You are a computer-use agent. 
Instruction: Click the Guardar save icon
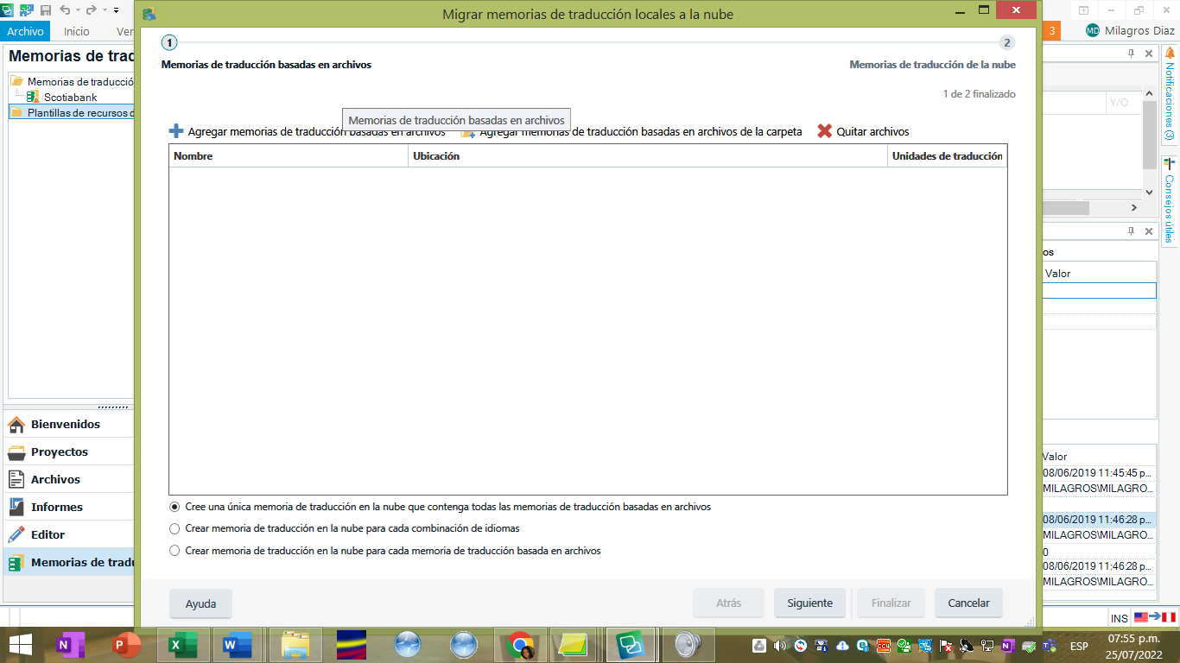(45, 9)
